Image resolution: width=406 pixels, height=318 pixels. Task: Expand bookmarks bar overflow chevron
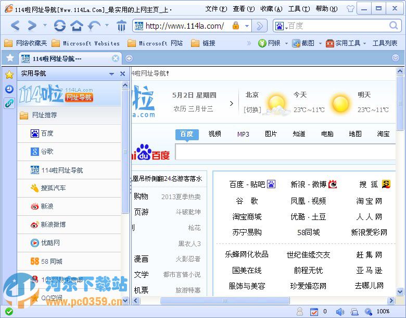(249, 43)
